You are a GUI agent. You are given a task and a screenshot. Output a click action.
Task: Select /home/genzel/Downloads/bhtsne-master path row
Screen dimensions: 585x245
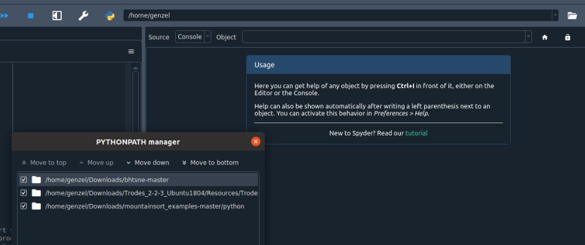point(138,180)
